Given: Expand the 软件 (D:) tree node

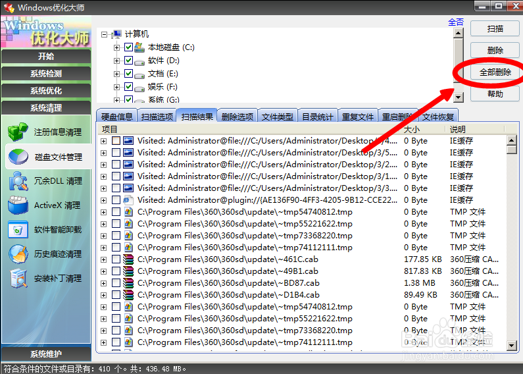Looking at the screenshot, I should [116, 61].
